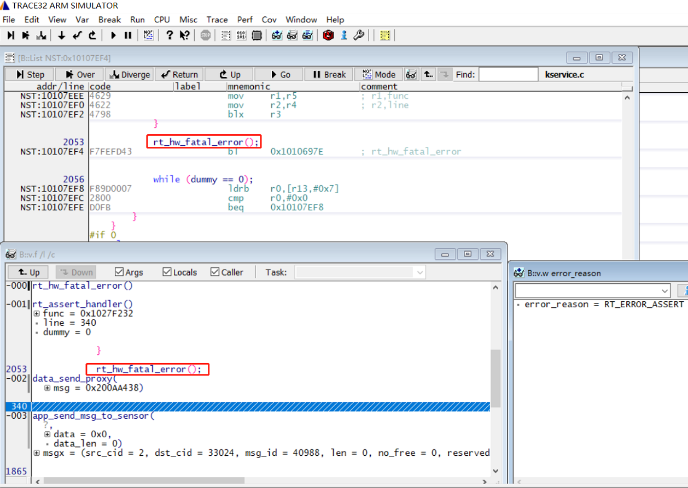Click the Diverge button in List window
This screenshot has height=488, width=688.
tap(130, 74)
